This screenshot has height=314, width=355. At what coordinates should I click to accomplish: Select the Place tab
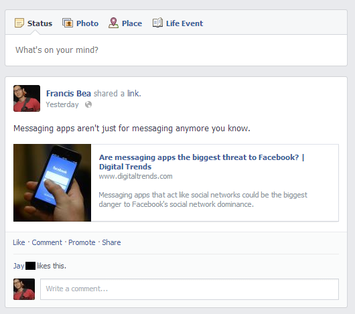point(125,23)
